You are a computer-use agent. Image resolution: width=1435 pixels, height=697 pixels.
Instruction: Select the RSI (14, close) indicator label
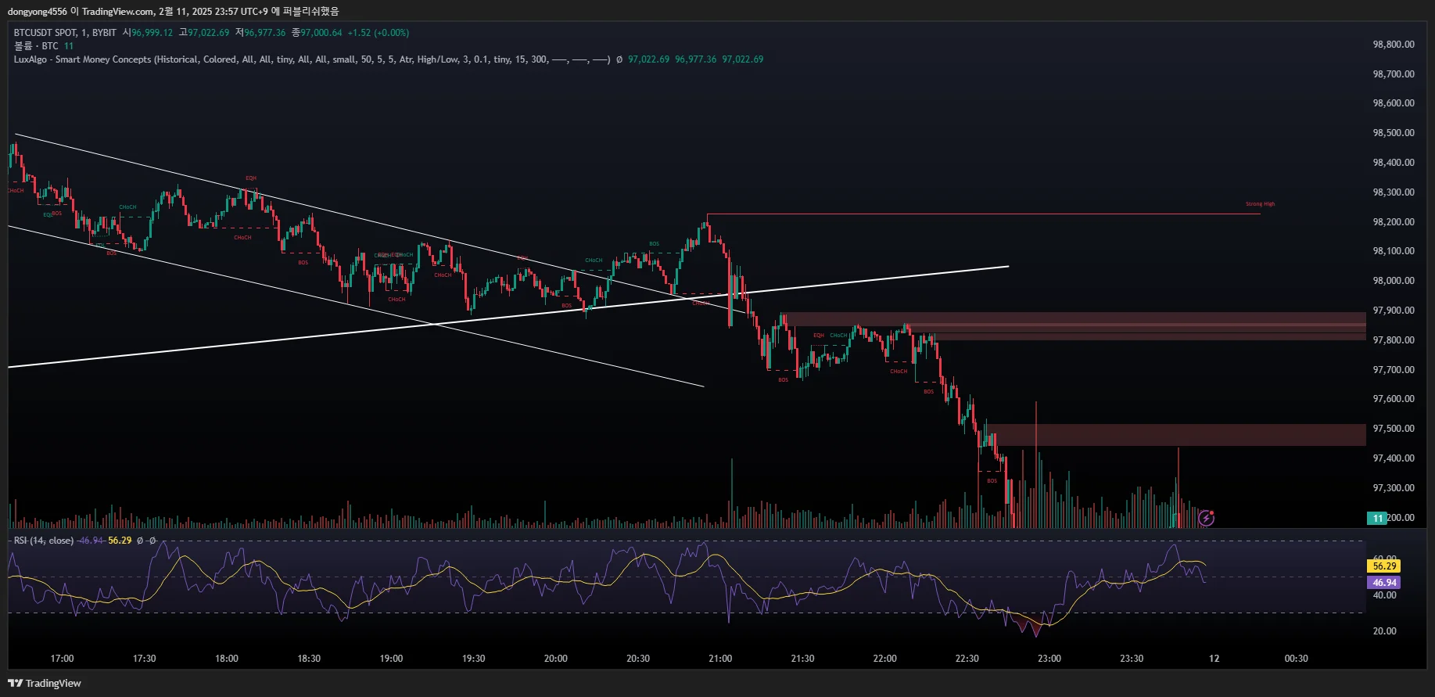coord(44,541)
